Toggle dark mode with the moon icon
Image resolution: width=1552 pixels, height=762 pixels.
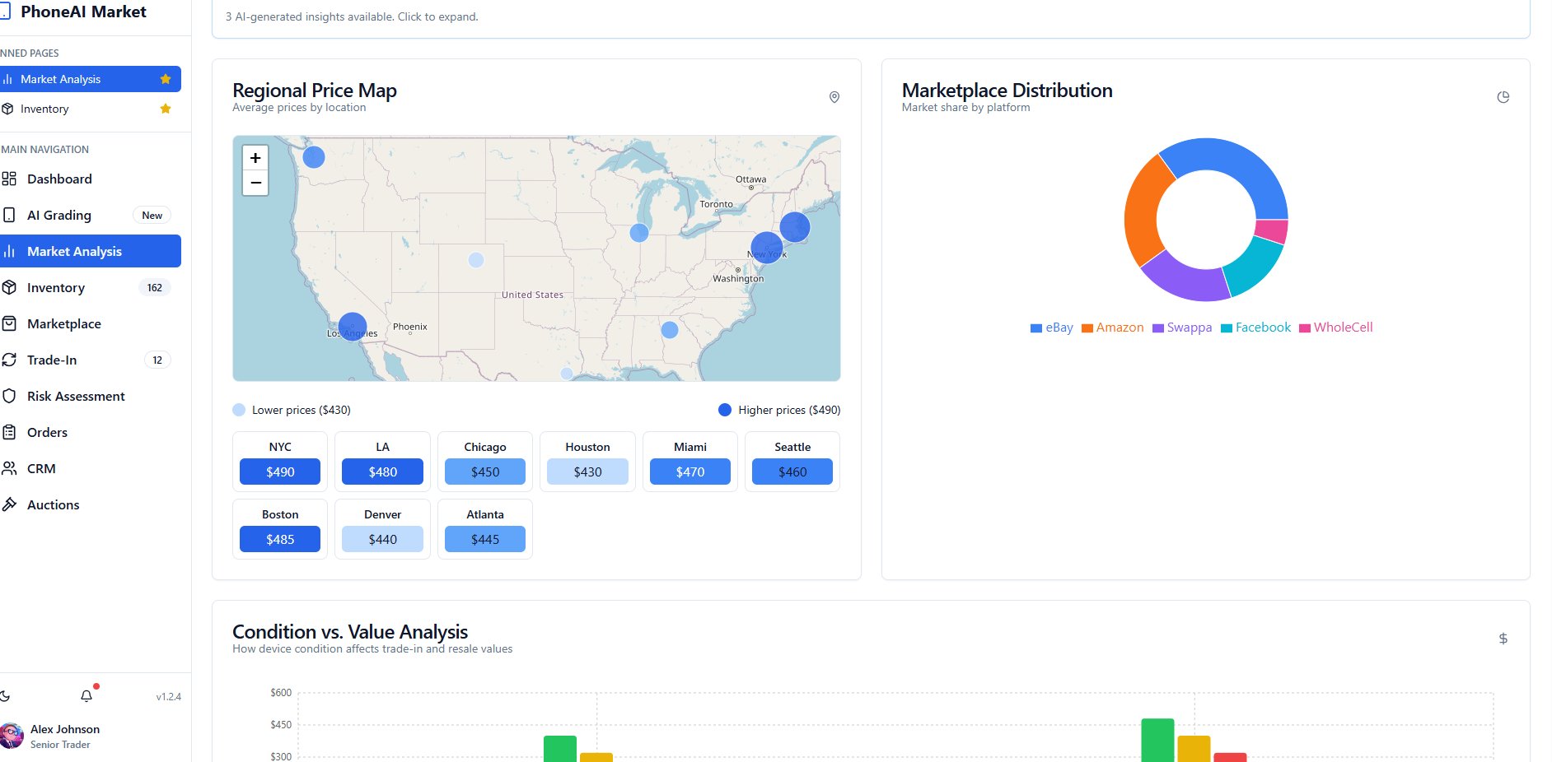4,696
